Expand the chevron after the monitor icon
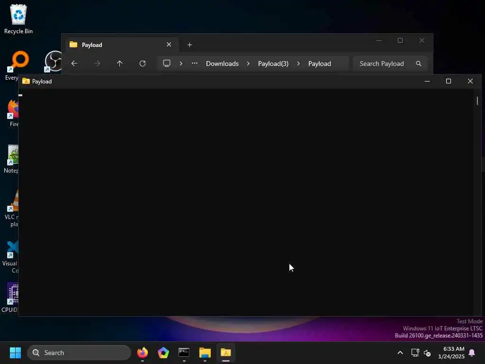The height and width of the screenshot is (364, 485). click(181, 64)
